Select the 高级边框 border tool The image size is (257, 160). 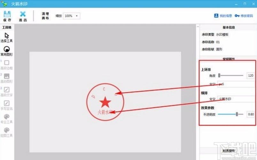[7, 62]
